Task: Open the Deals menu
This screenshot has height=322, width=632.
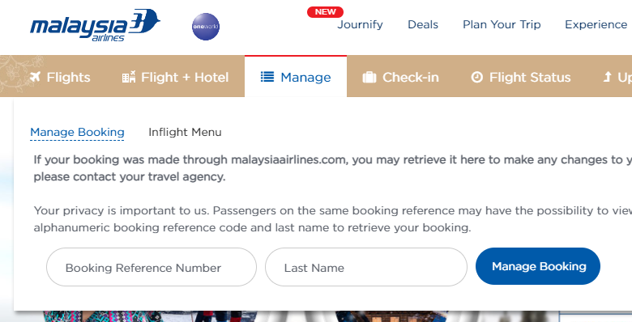Action: [x=423, y=24]
